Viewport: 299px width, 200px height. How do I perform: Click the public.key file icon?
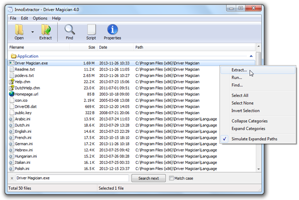12,113
